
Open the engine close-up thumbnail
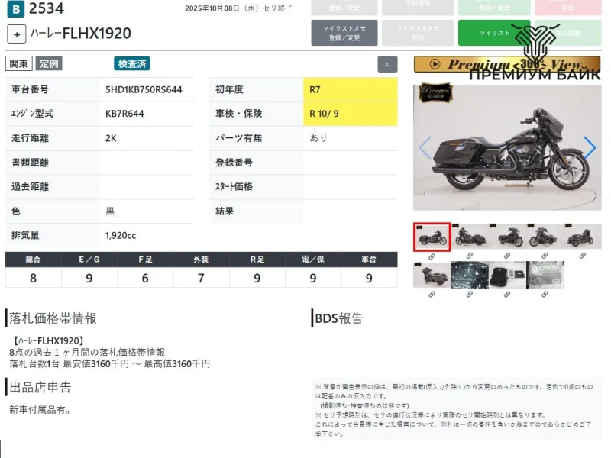tap(469, 274)
